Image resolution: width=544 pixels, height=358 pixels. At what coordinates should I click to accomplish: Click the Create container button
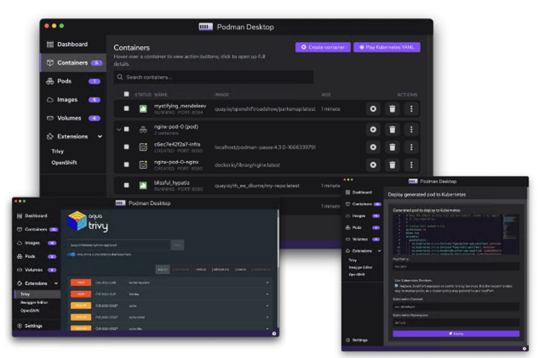click(323, 47)
